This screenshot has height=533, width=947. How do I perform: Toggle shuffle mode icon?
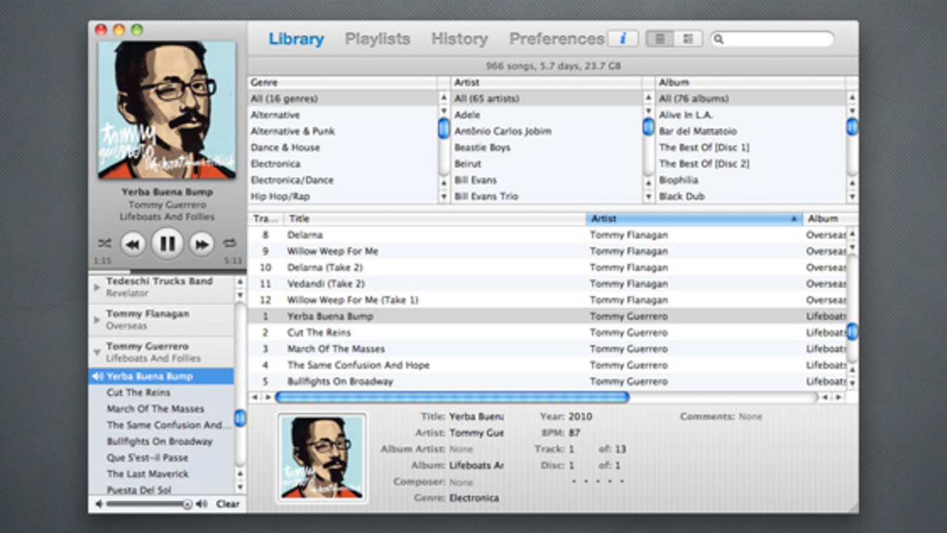[104, 244]
